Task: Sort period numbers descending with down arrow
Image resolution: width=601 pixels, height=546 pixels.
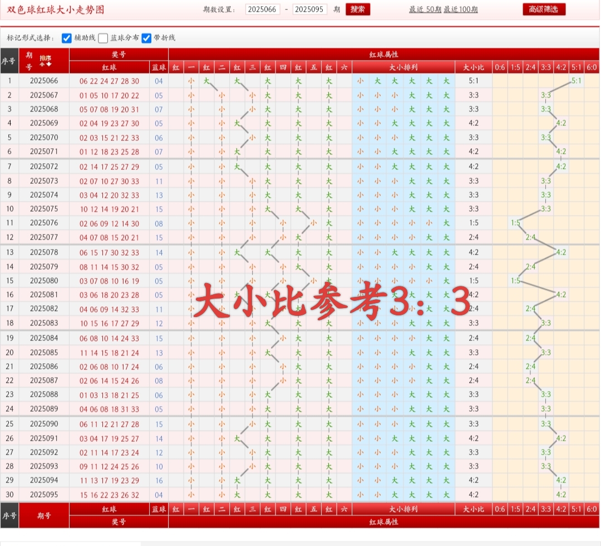Action: (48, 64)
